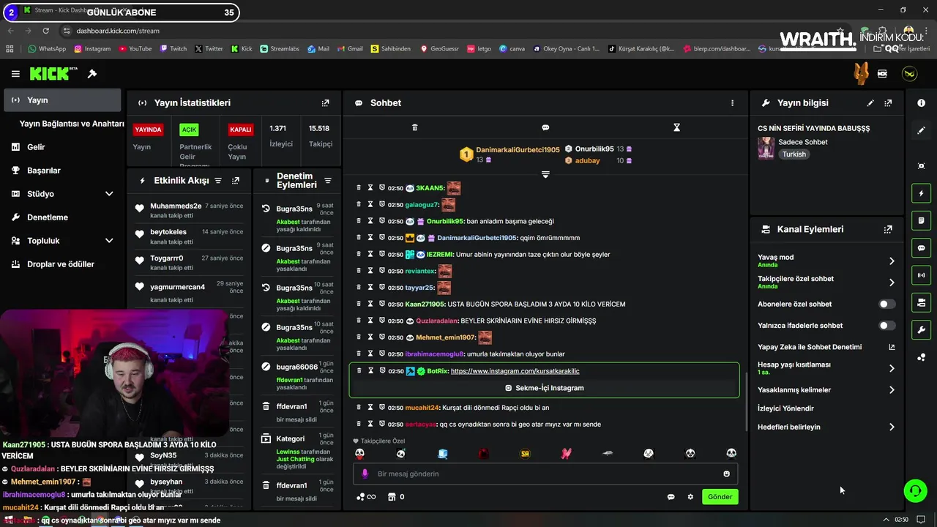The image size is (937, 527).
Task: Open Yavaş mod options
Action: point(826,261)
